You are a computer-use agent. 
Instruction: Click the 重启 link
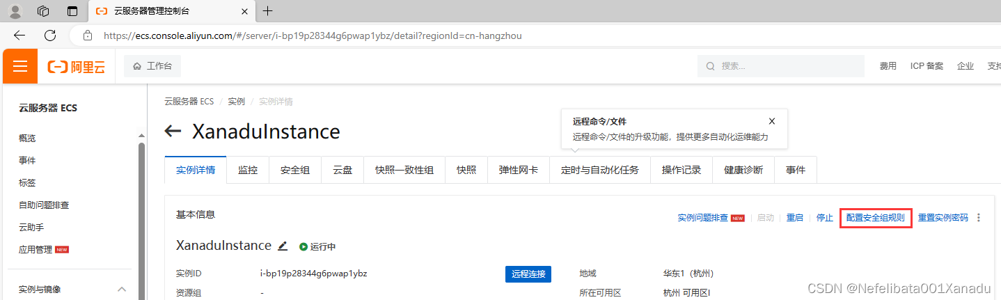point(795,218)
